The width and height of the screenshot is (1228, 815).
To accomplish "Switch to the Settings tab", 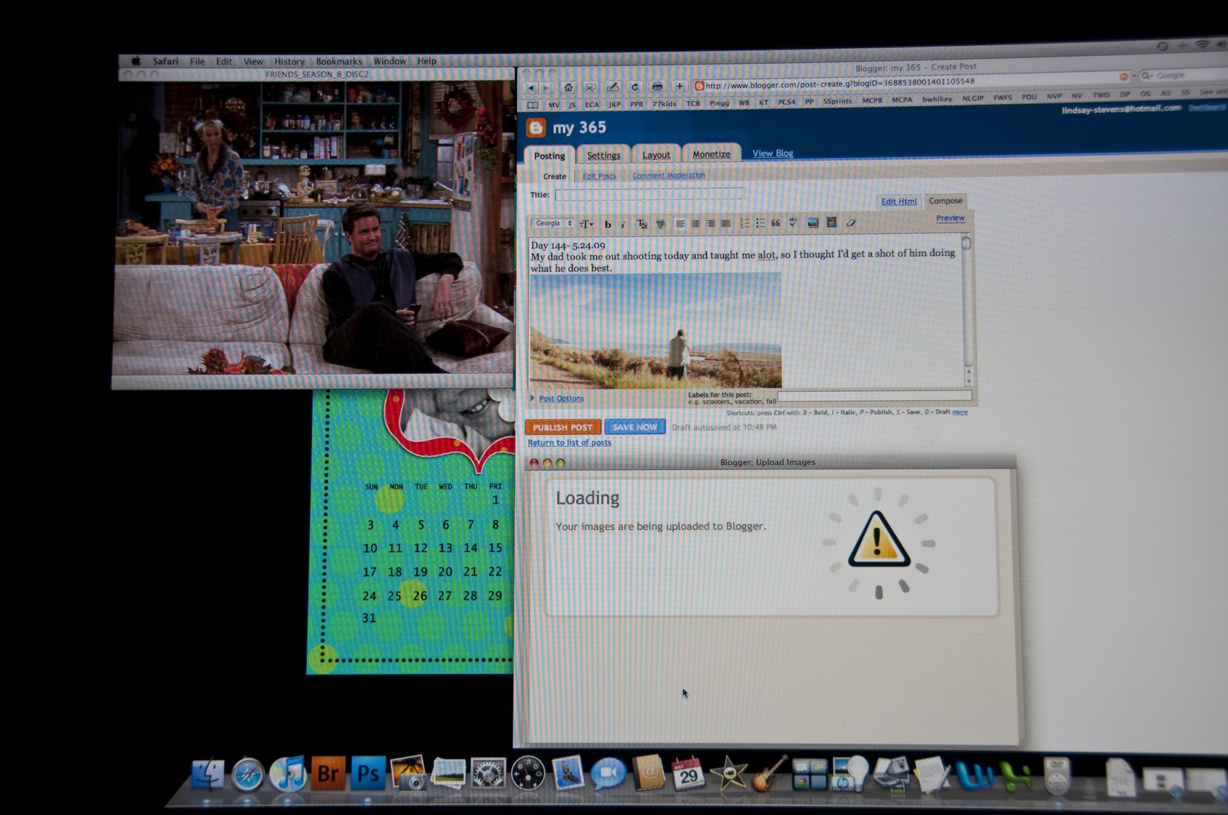I will click(603, 155).
